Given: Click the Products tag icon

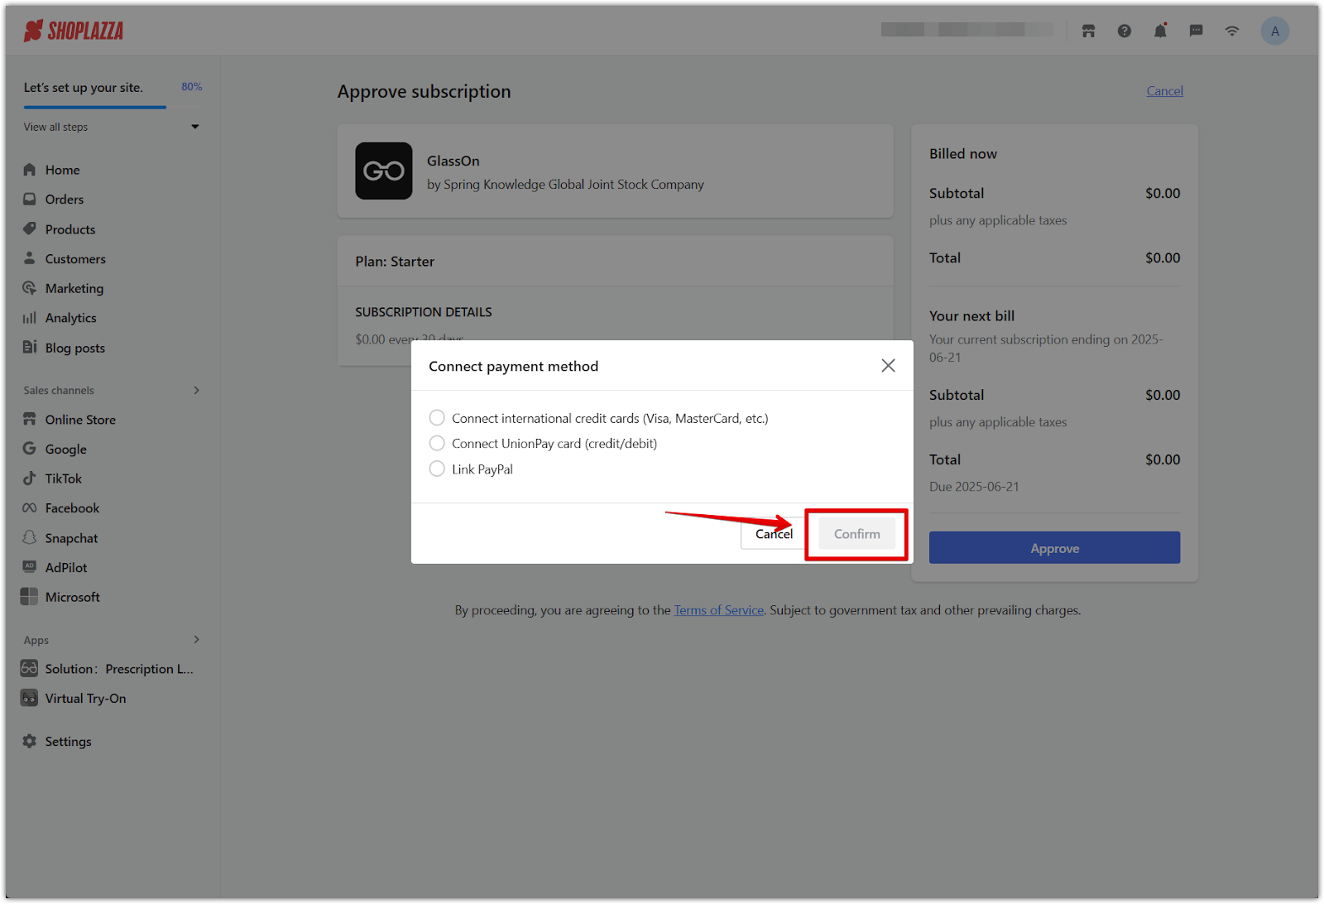Looking at the screenshot, I should tap(30, 229).
